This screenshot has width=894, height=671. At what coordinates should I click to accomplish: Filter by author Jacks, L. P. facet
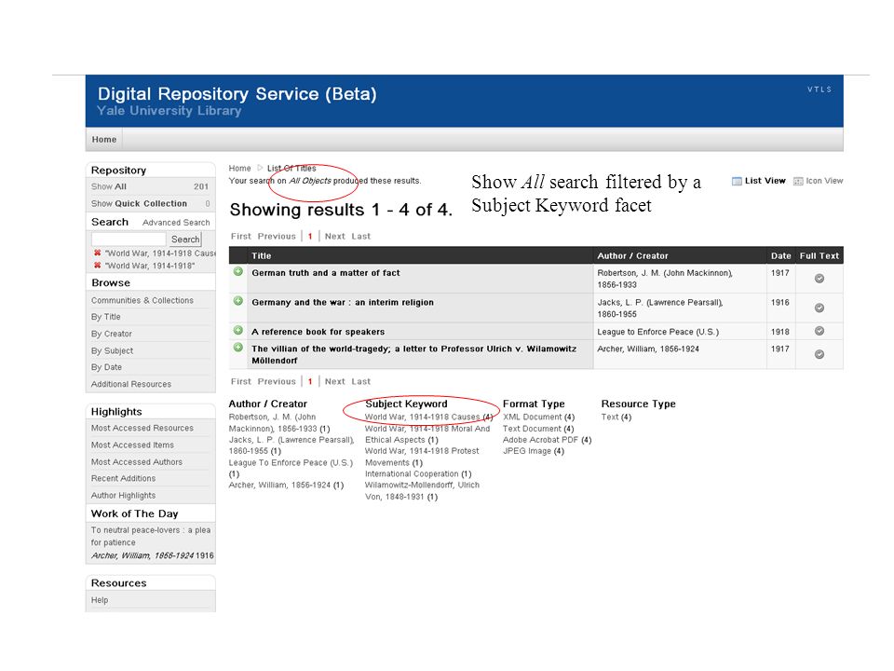(x=291, y=445)
